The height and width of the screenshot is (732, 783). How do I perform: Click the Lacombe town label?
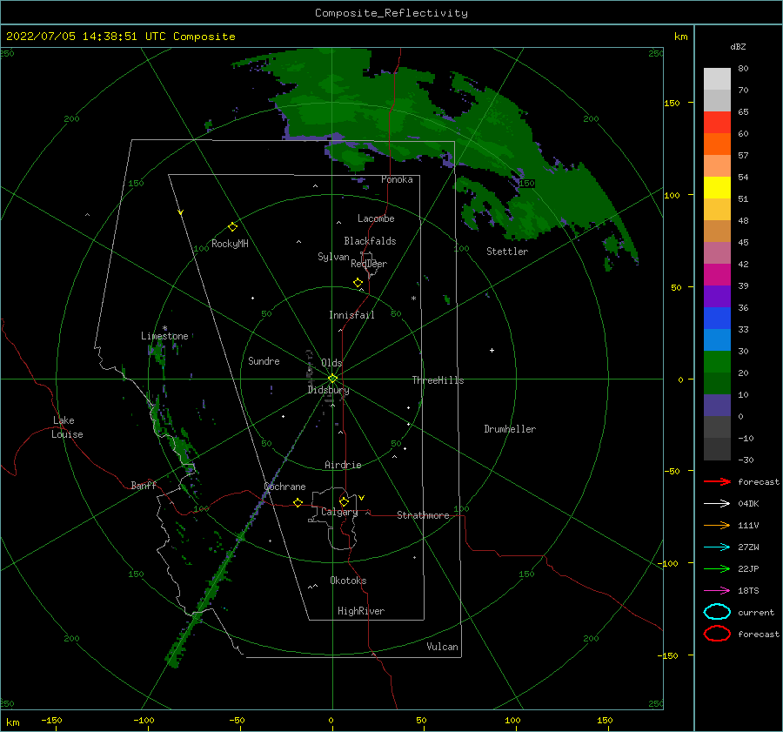click(376, 218)
